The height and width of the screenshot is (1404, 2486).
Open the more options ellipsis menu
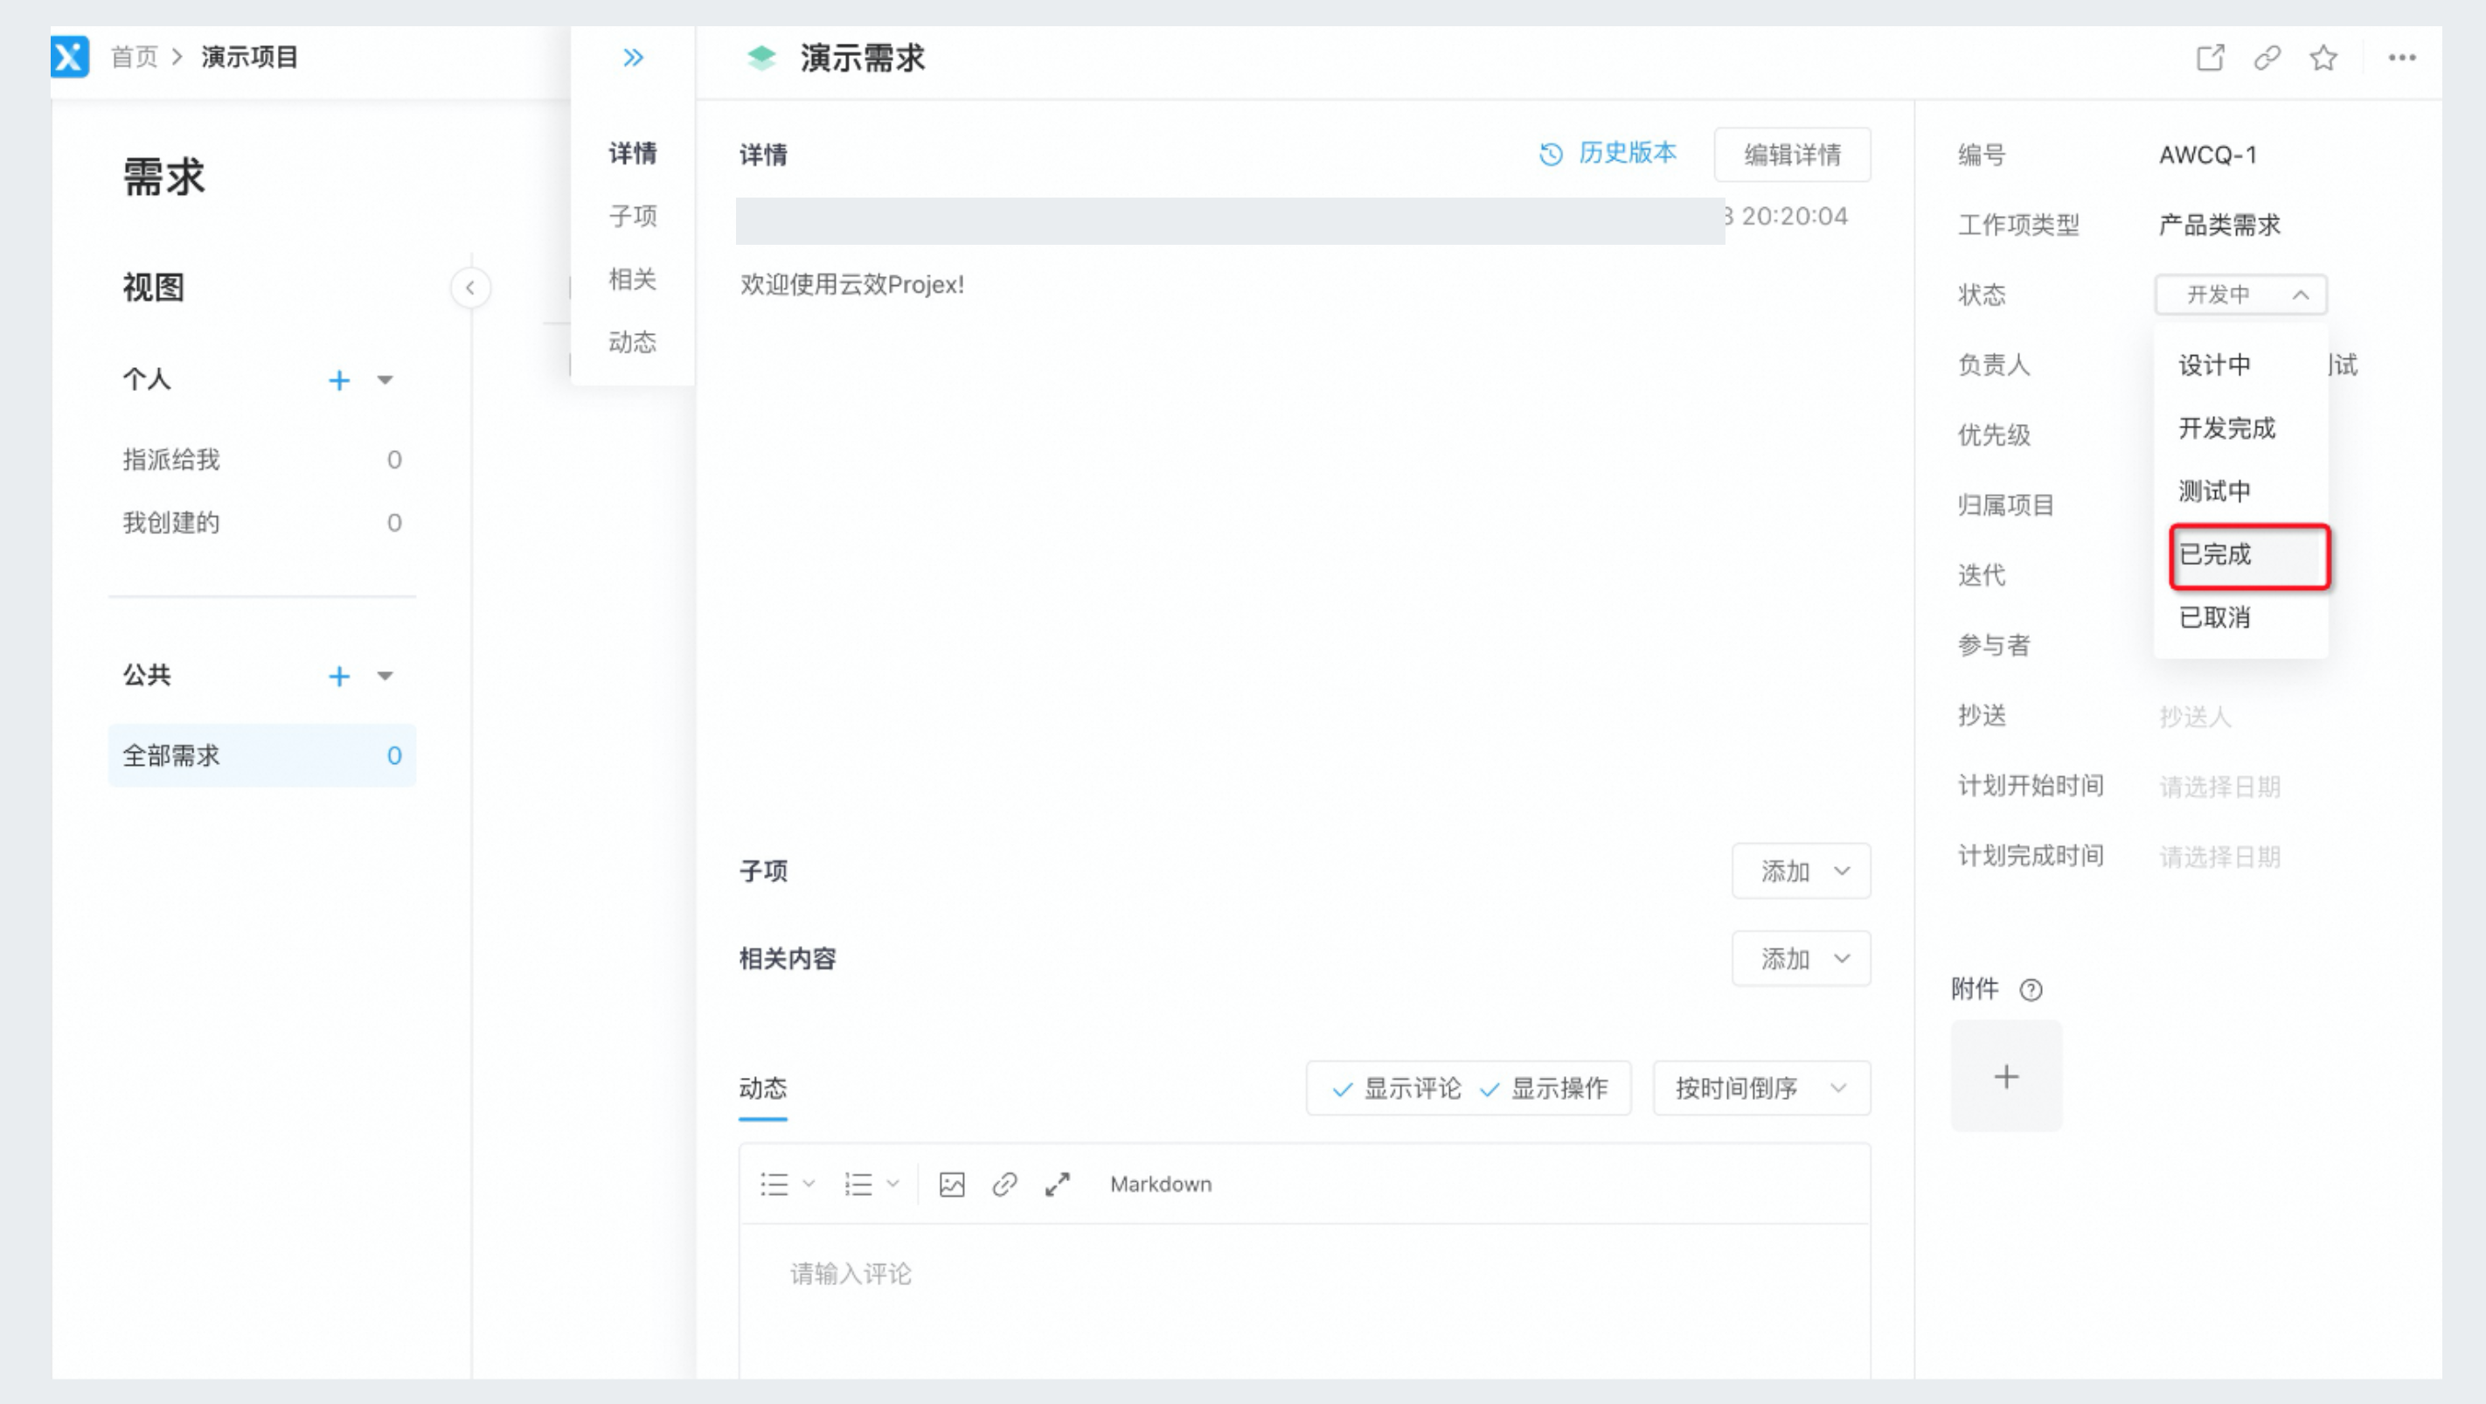click(x=2402, y=58)
